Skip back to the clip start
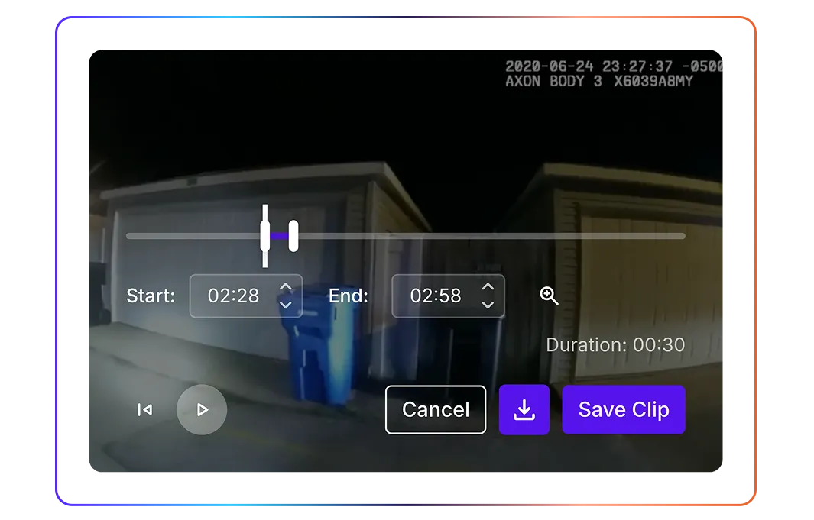This screenshot has height=520, width=814. [144, 409]
